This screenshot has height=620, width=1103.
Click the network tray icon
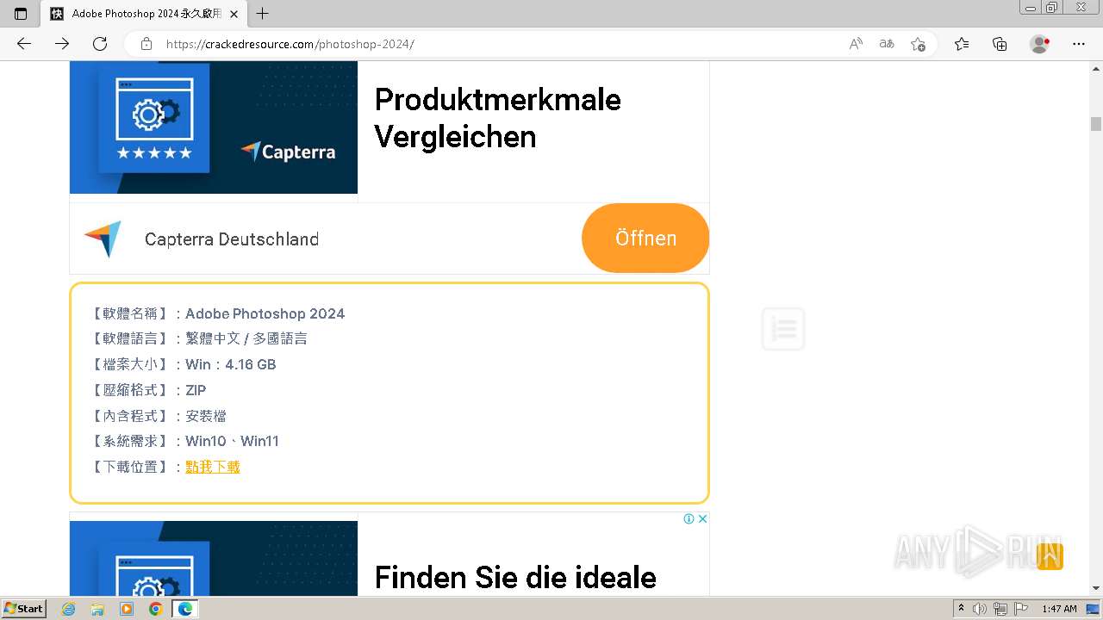click(1000, 609)
